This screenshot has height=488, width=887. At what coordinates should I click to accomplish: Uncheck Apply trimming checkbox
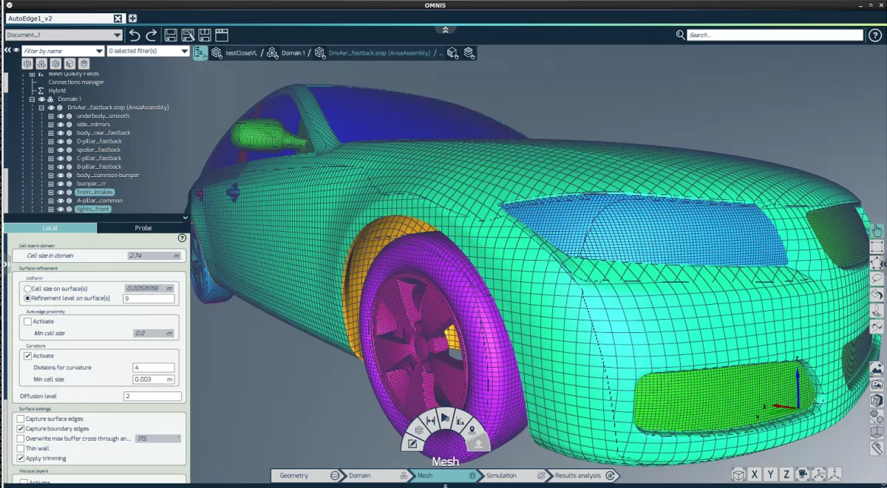click(x=21, y=458)
